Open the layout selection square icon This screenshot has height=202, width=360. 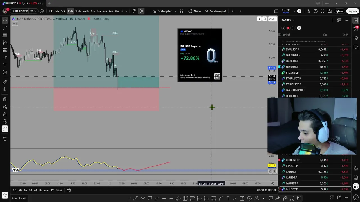276,11
